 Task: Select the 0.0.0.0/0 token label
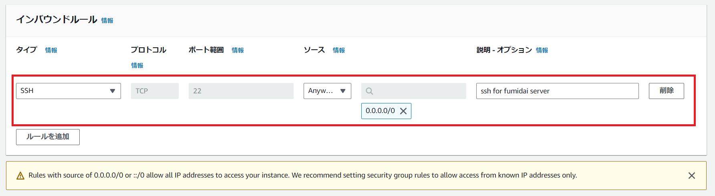coord(380,111)
